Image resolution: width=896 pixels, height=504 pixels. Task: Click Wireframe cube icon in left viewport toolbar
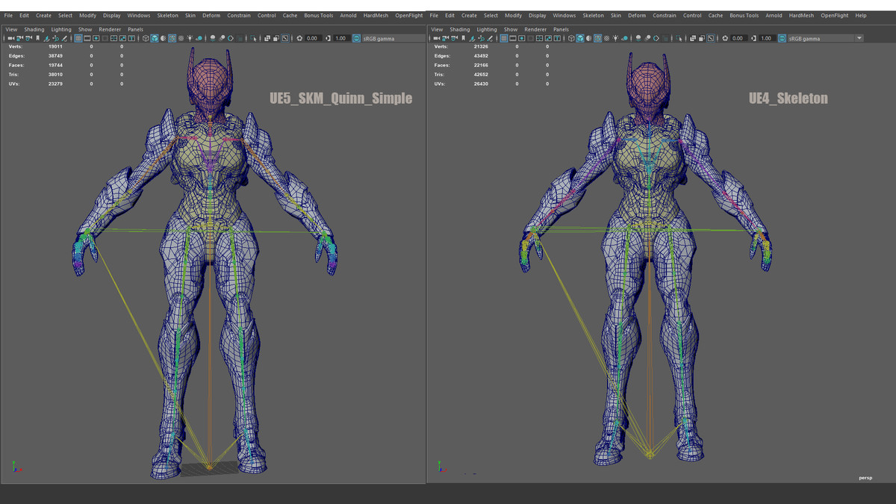point(145,38)
